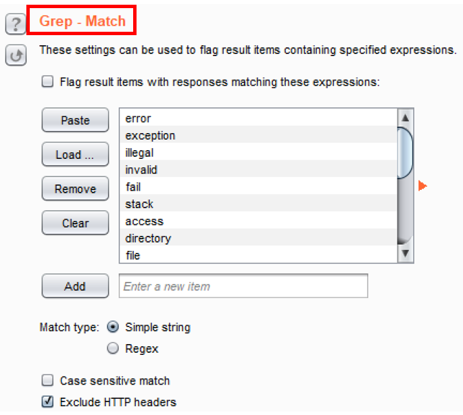Select the 'directory' list item
This screenshot has width=463, height=415.
[257, 238]
